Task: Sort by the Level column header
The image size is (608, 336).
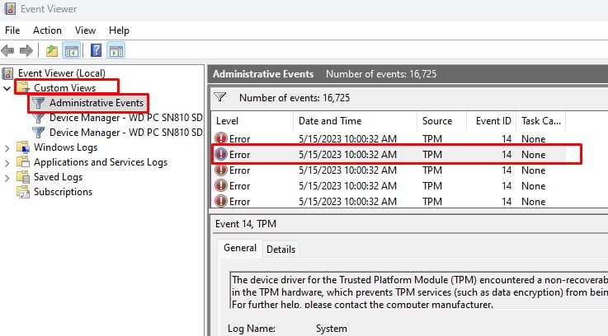Action: [x=252, y=121]
